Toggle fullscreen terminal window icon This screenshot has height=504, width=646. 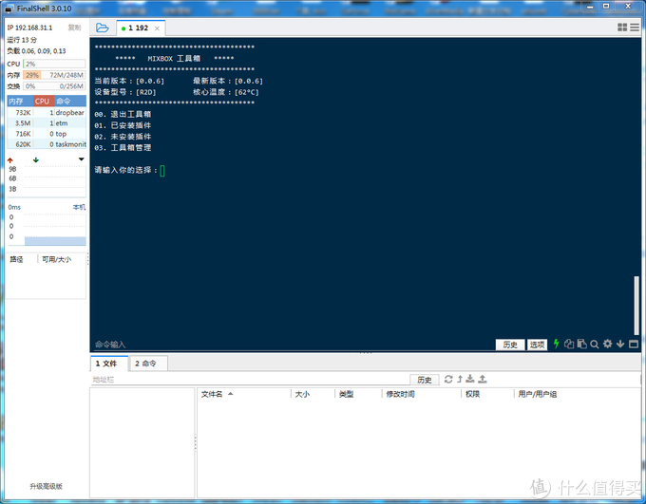pyautogui.click(x=633, y=344)
